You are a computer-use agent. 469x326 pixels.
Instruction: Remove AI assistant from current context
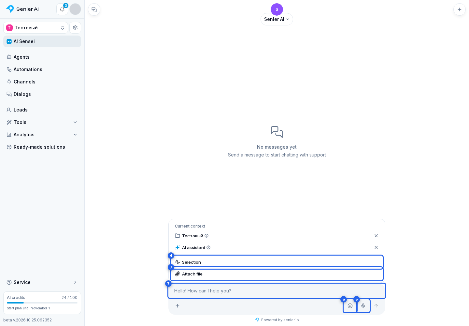(376, 247)
